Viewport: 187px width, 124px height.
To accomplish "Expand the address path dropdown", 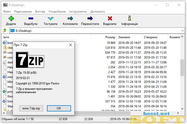I will [x=182, y=31].
